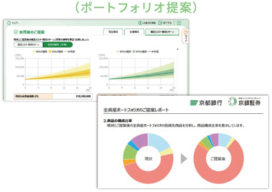Click the dark yellow 50%の確率 legend swatch
This screenshot has height=192, width=272.
pos(50,52)
